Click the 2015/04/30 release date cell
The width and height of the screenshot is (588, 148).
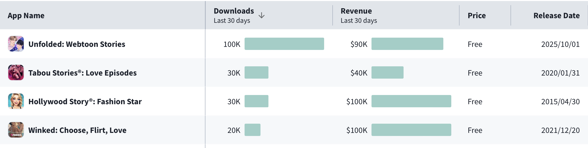[560, 102]
